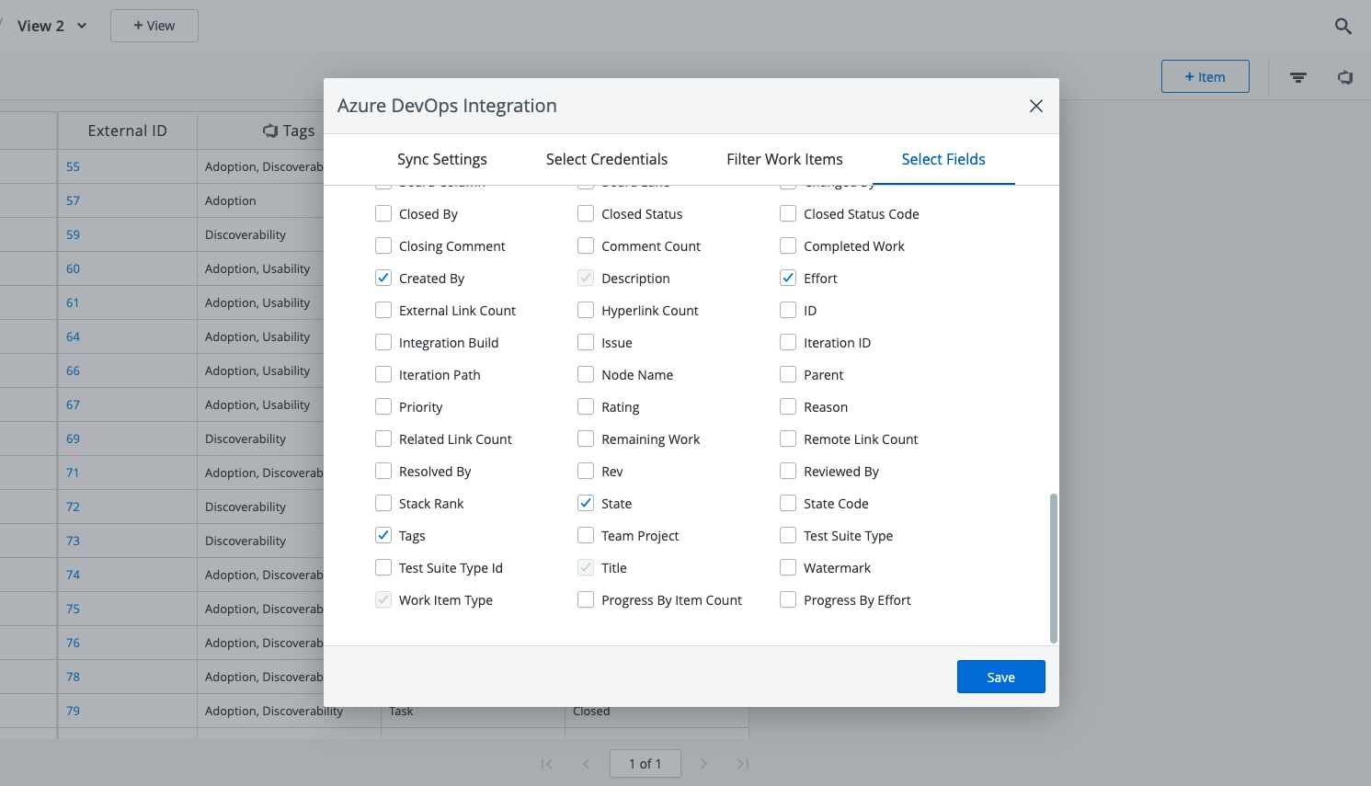The image size is (1371, 786).
Task: Add a new item with + Item
Action: click(1205, 77)
